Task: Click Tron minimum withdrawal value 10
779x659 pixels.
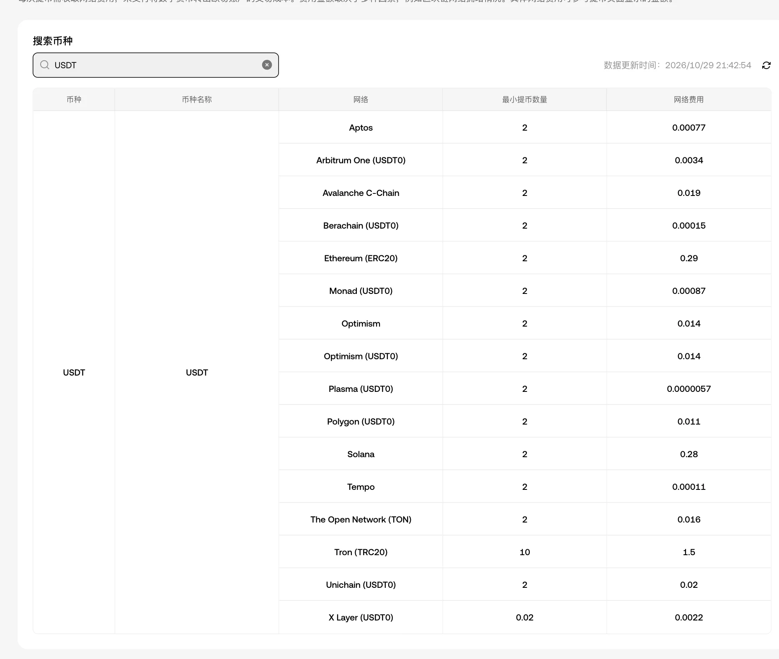Action: pos(524,552)
